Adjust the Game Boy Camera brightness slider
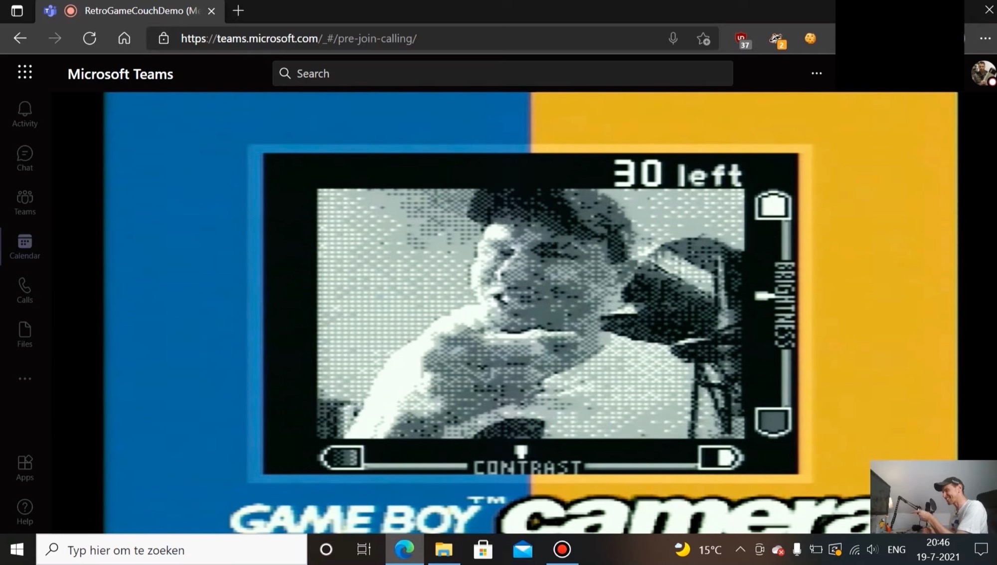 click(x=763, y=296)
